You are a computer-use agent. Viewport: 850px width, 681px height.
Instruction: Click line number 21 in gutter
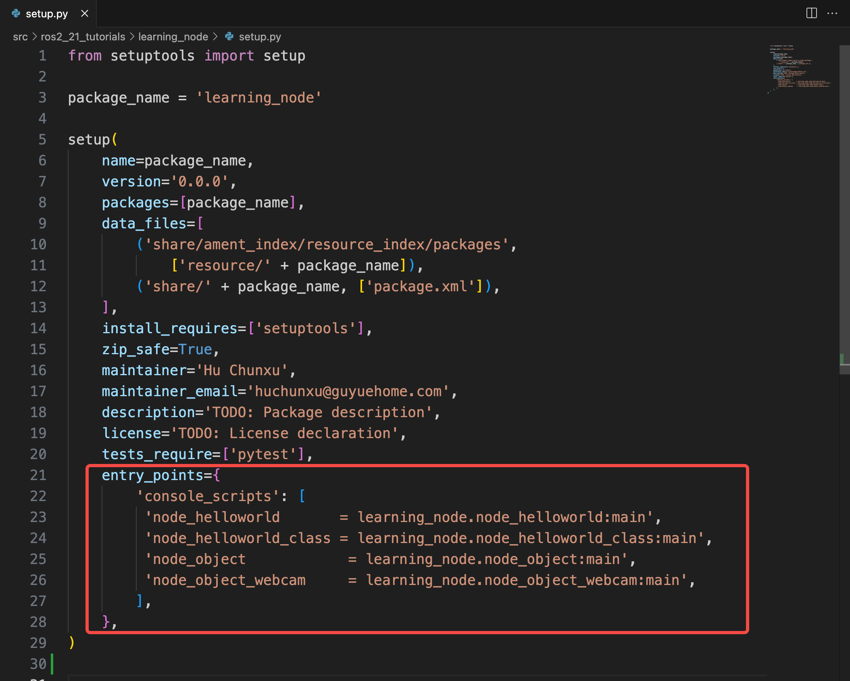pos(38,475)
